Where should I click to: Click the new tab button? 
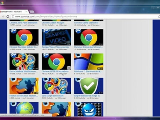(x=31, y=11)
